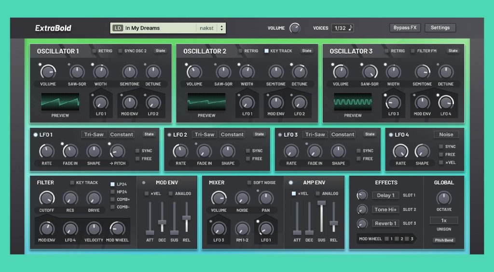Viewport: 494px width, 272px height.
Task: Click the Bypass FX button
Action: (x=405, y=28)
